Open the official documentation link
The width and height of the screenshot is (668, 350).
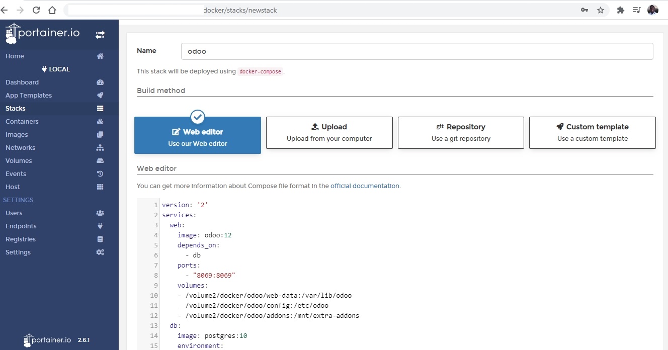[365, 186]
